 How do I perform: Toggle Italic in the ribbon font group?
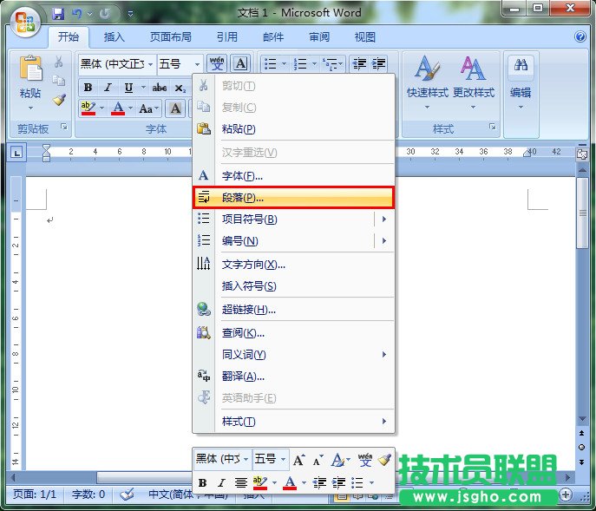(108, 88)
